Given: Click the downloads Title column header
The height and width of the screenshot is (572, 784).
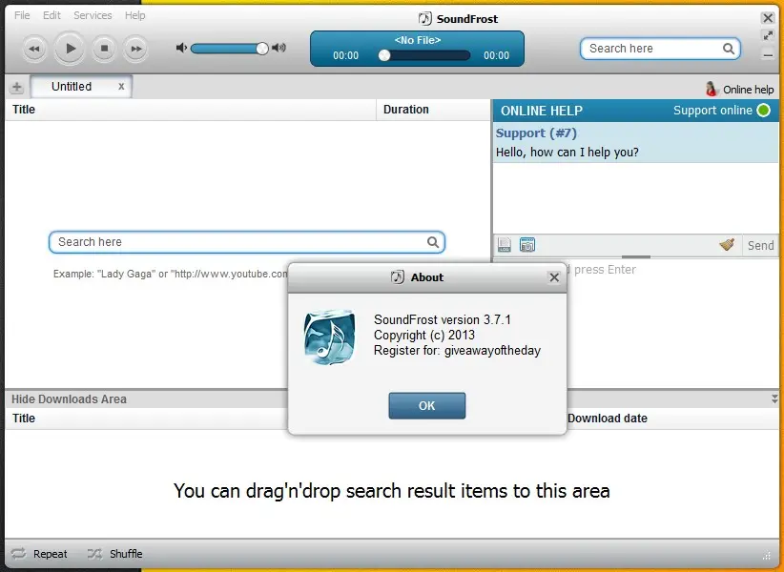Looking at the screenshot, I should (x=24, y=419).
